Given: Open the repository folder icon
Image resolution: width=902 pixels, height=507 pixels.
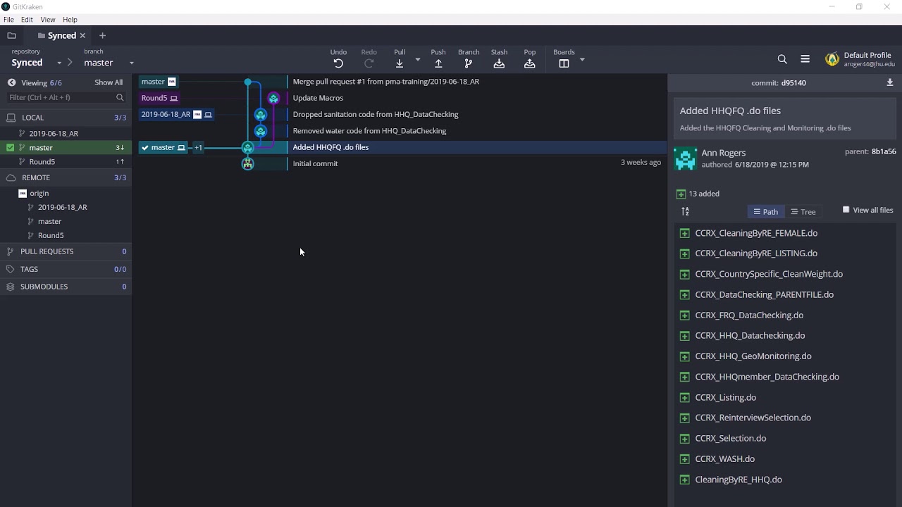Looking at the screenshot, I should pos(11,35).
